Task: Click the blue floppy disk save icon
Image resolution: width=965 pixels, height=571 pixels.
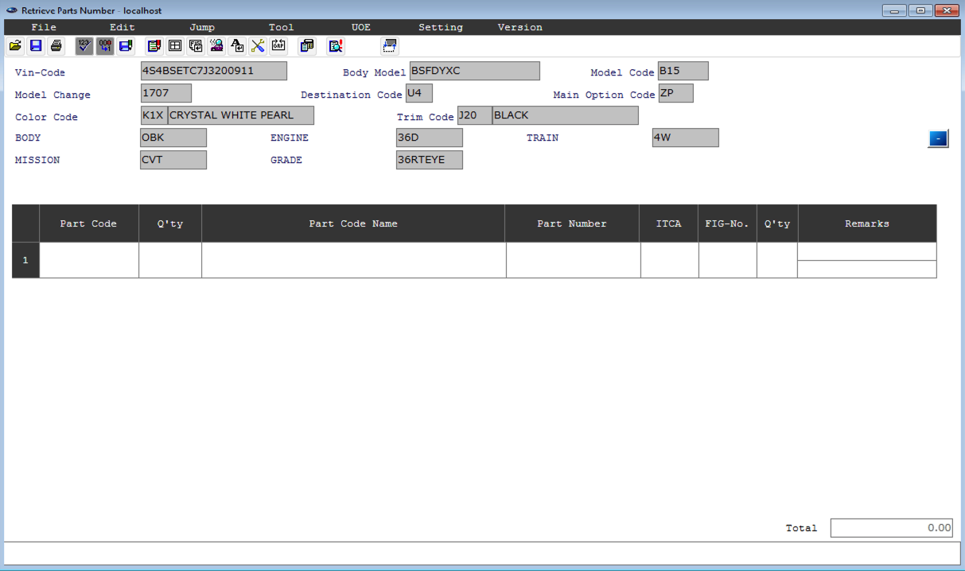Action: pyautogui.click(x=36, y=46)
